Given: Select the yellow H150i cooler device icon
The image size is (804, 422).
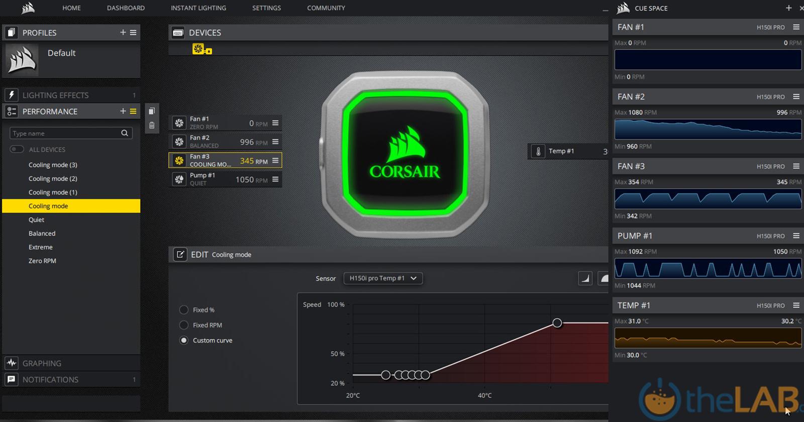Looking at the screenshot, I should pos(202,49).
